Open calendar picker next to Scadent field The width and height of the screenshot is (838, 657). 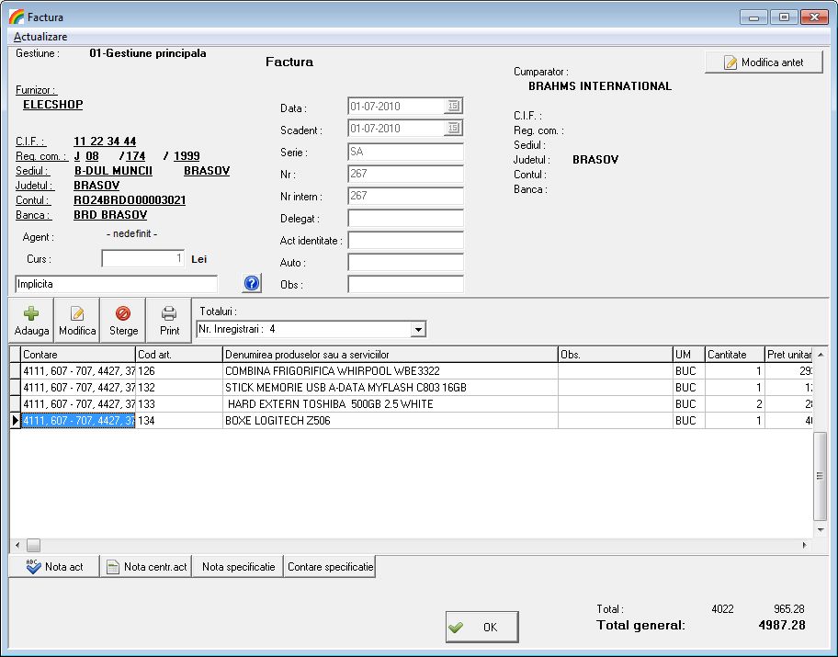454,129
